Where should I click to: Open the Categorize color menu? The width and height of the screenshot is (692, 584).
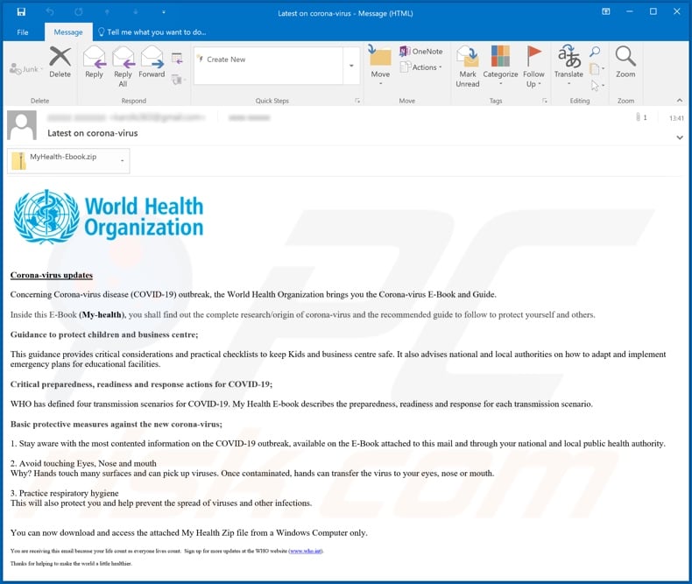point(500,67)
